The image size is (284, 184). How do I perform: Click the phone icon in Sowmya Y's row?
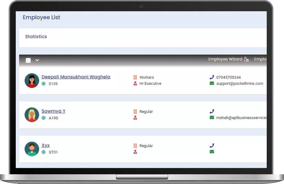[x=212, y=111]
